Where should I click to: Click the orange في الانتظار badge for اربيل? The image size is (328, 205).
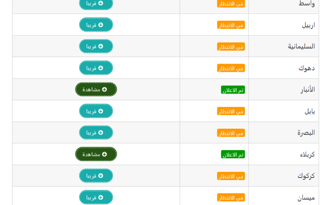click(231, 25)
